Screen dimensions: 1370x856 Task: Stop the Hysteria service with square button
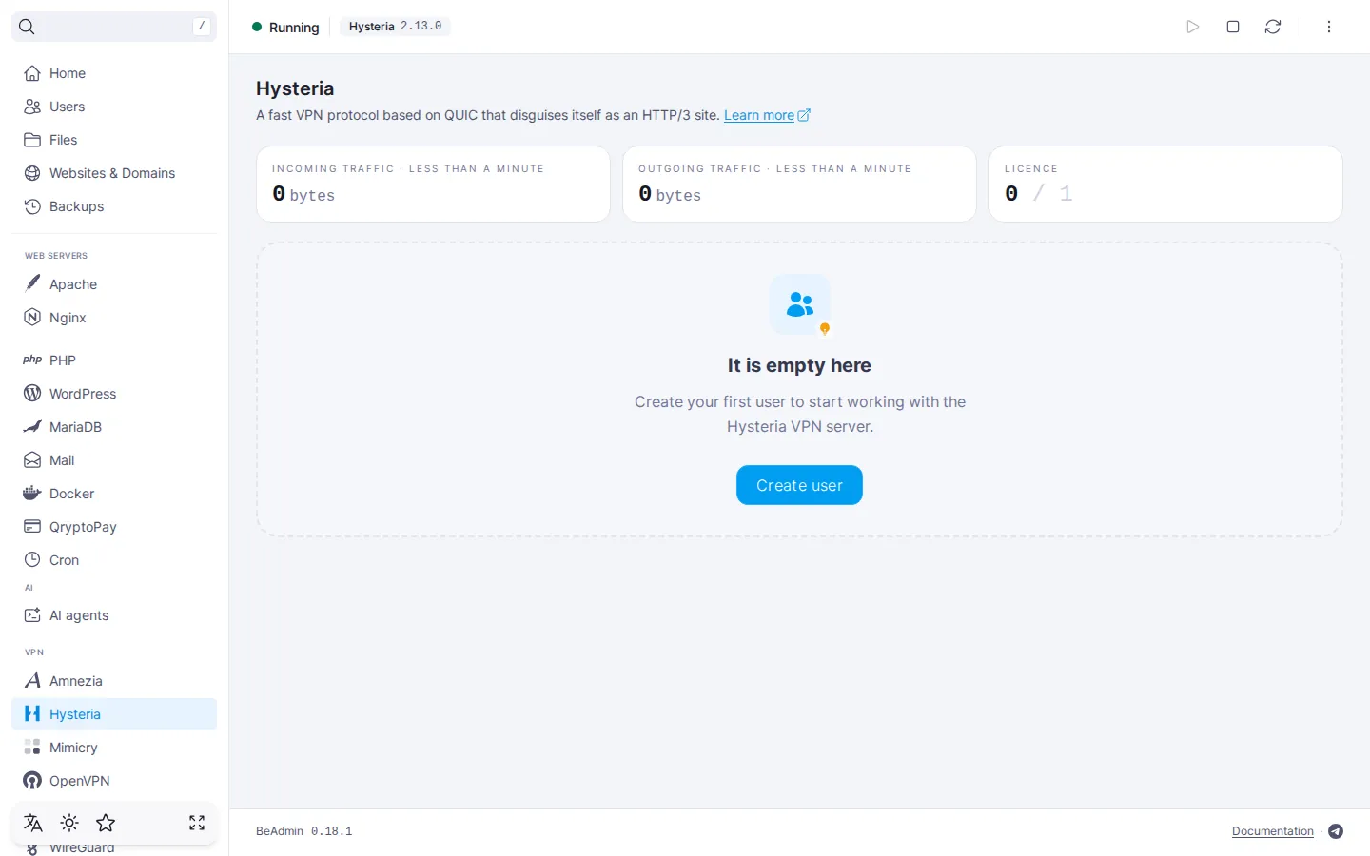pos(1233,27)
